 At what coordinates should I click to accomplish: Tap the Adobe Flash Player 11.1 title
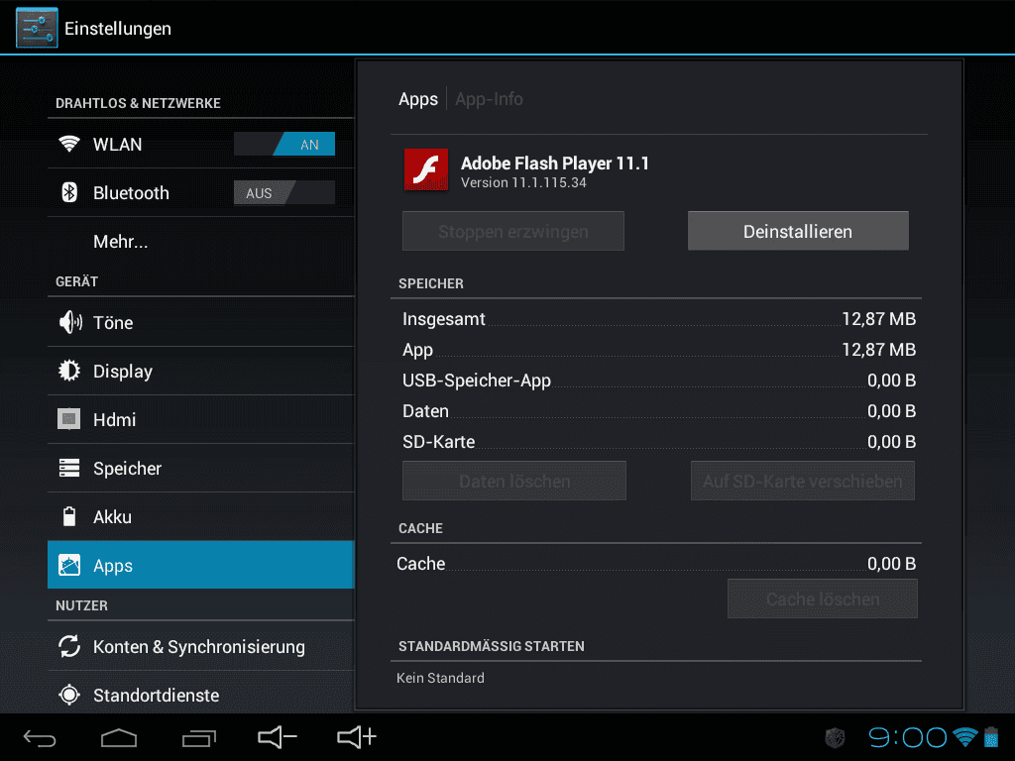click(x=555, y=163)
